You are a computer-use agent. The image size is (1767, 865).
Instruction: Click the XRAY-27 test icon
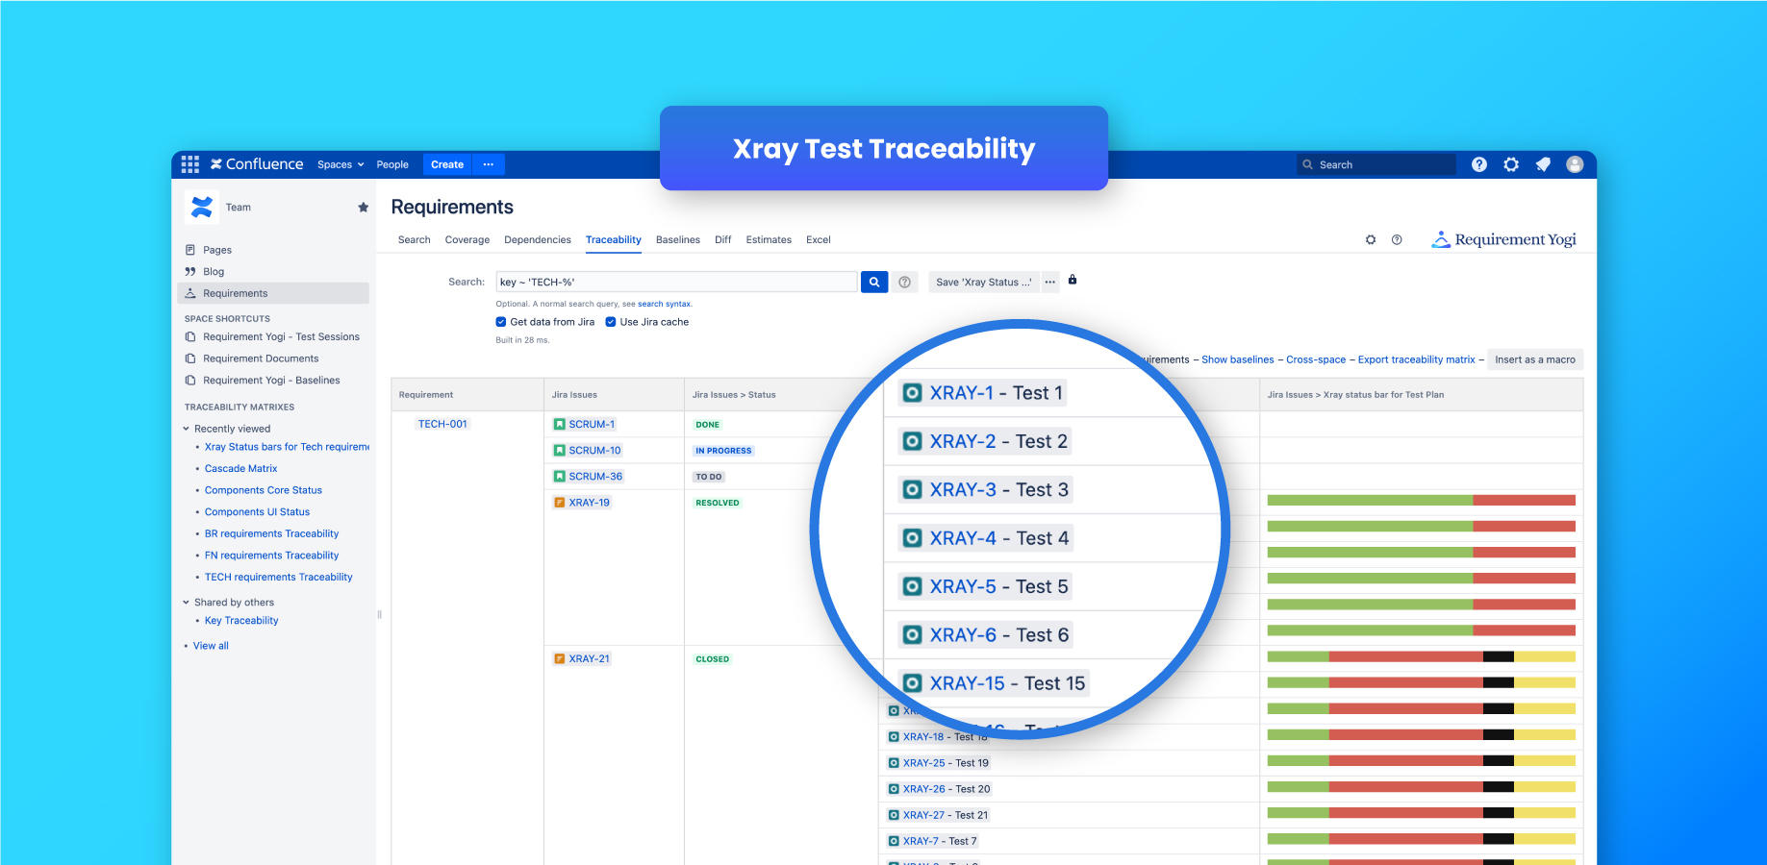pyautogui.click(x=894, y=814)
